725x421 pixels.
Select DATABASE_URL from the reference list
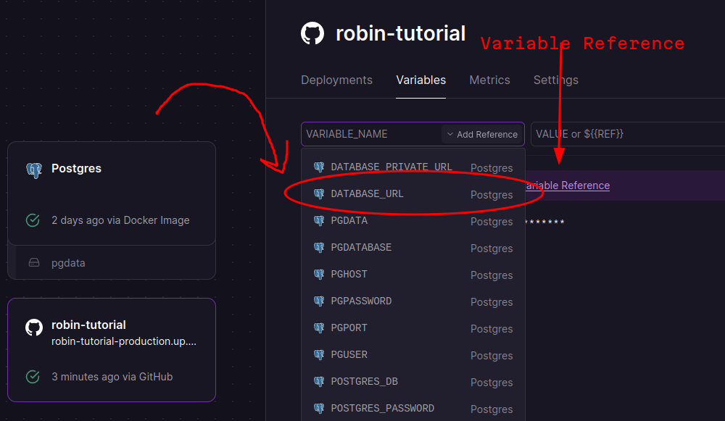pos(367,194)
